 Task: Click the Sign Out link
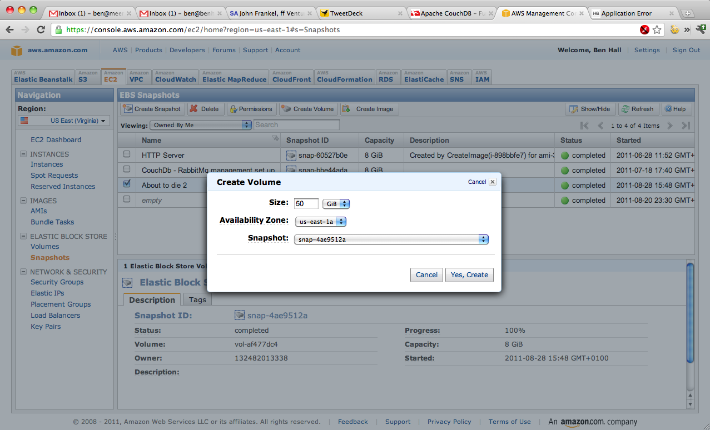pos(687,50)
